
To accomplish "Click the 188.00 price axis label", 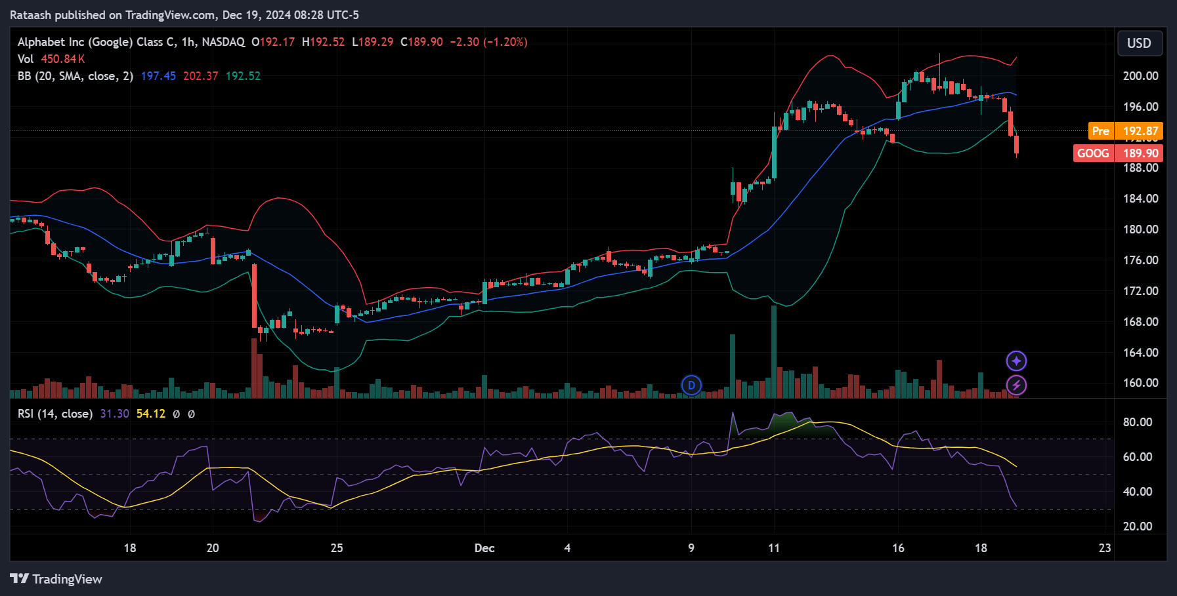I will (x=1140, y=168).
